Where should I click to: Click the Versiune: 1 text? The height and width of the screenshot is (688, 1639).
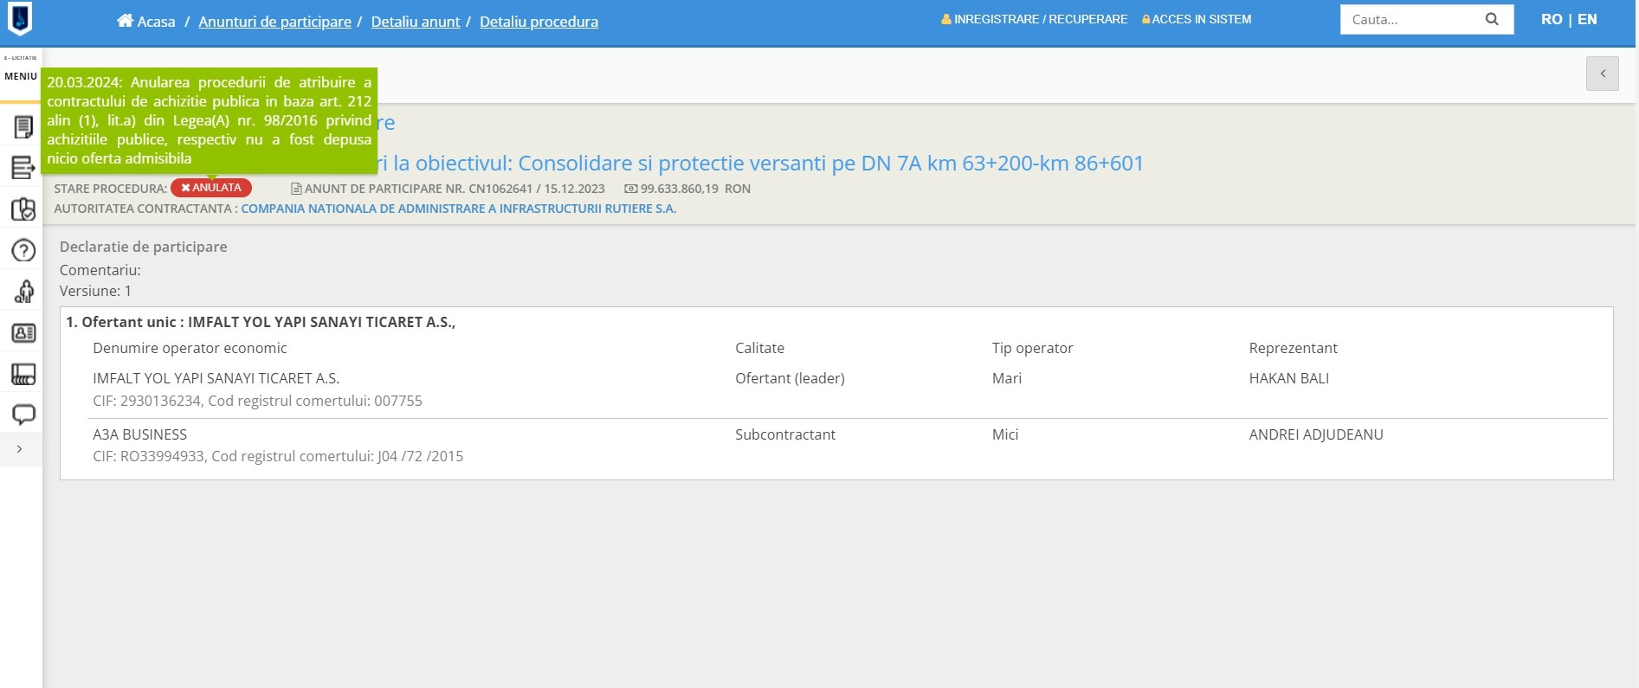click(x=95, y=291)
